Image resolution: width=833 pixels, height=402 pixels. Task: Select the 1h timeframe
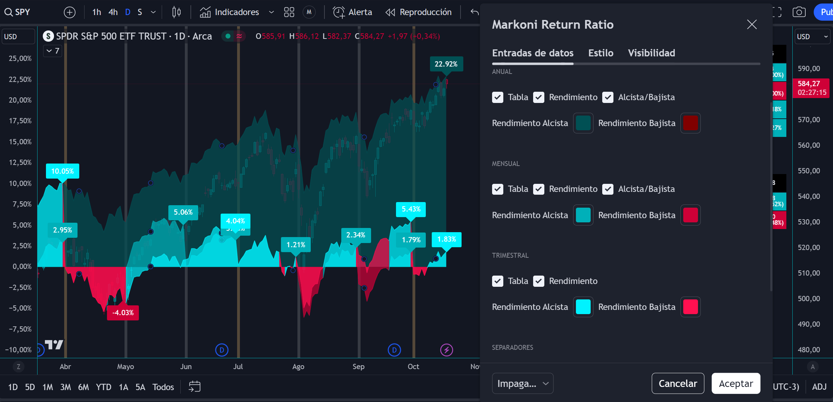coord(96,12)
